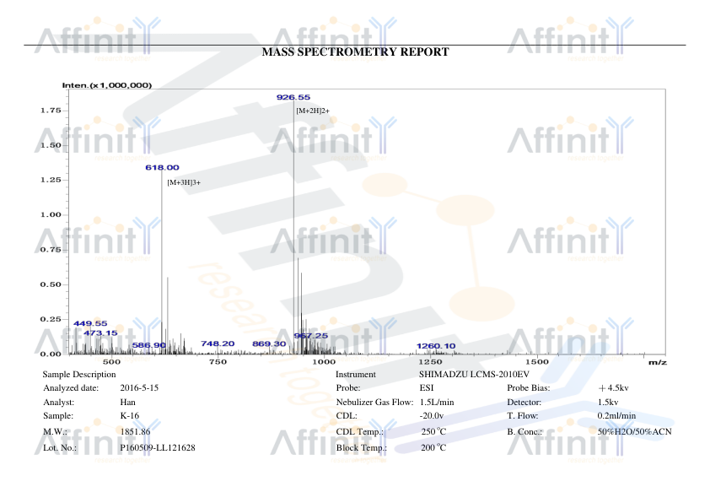Select the 473.15 peak label

[x=100, y=333]
